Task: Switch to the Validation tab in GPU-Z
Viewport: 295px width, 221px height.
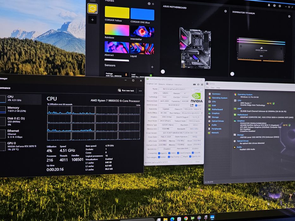Action: [178, 85]
